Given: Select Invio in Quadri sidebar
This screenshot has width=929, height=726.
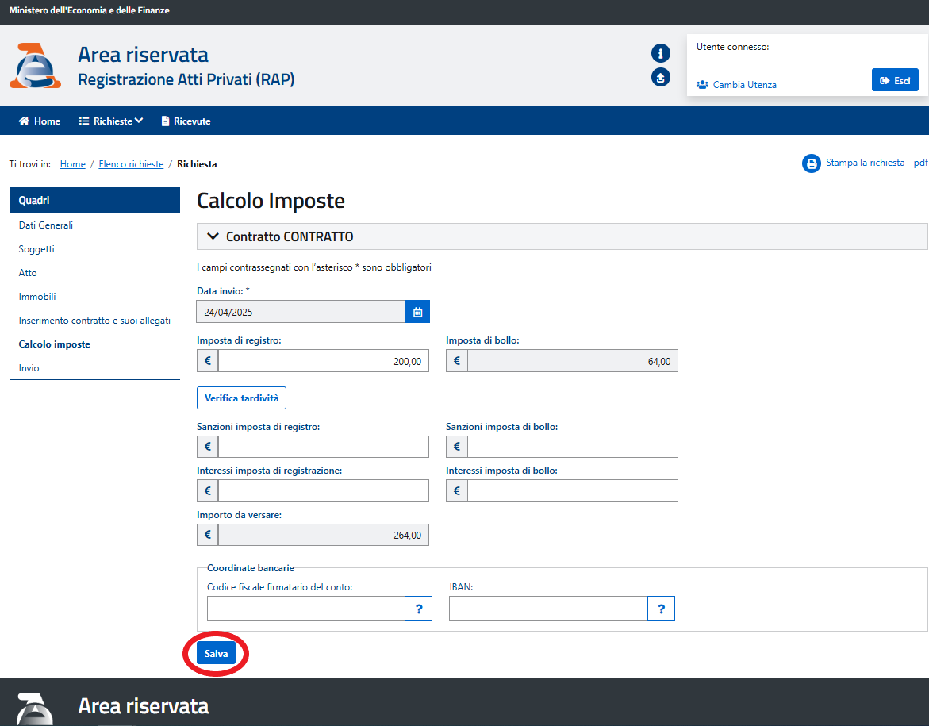Looking at the screenshot, I should [x=29, y=368].
